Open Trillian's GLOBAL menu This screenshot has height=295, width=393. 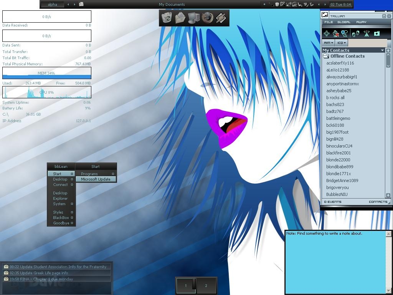(344, 22)
